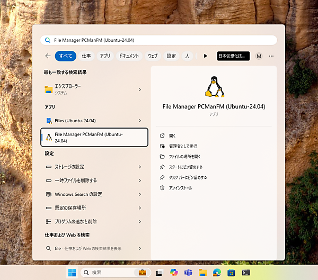
Task: Open Microsoft Edge from the taskbar
Action: tap(217, 273)
